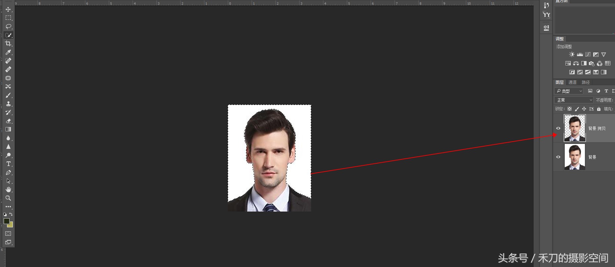
Task: Add a Selective Color adjustment
Action: pos(595,72)
